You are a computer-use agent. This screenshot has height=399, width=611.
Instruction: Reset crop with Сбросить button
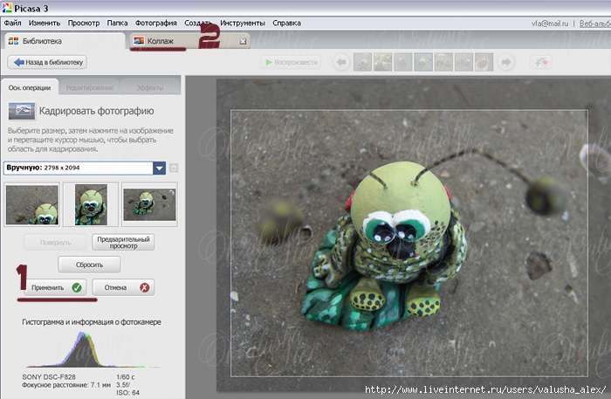[89, 265]
